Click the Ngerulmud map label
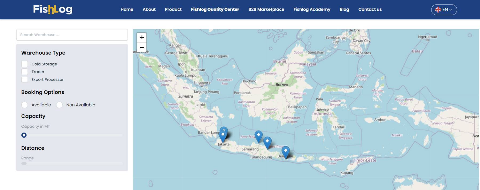This screenshot has width=480, height=190. (427, 37)
